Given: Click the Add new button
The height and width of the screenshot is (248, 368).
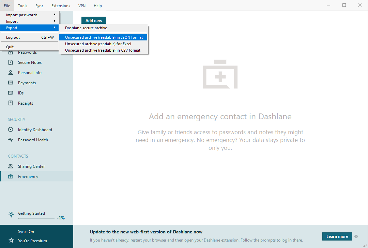Looking at the screenshot, I should pos(94,20).
